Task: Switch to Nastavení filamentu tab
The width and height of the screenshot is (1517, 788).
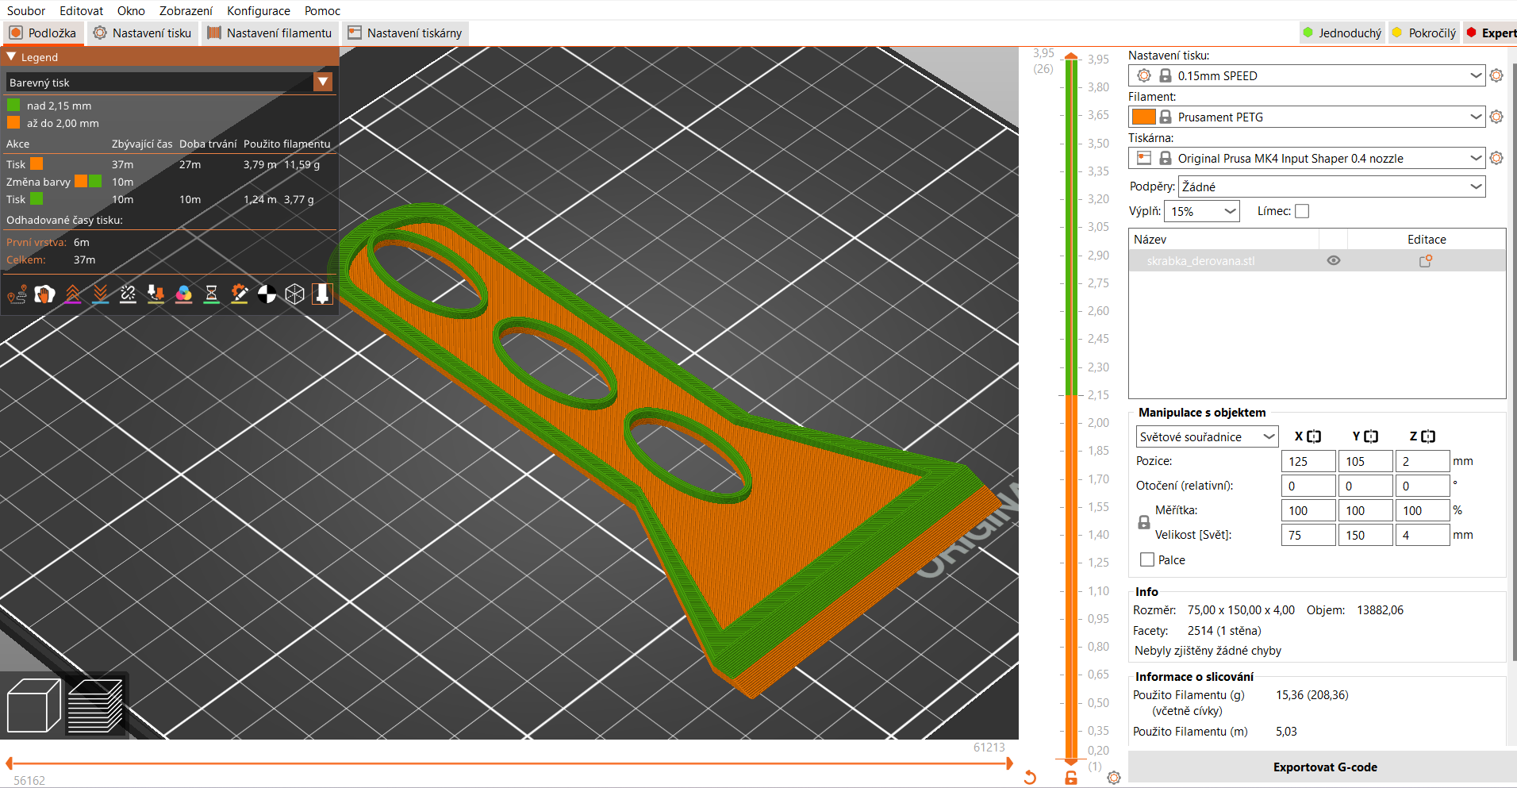Action: click(269, 33)
